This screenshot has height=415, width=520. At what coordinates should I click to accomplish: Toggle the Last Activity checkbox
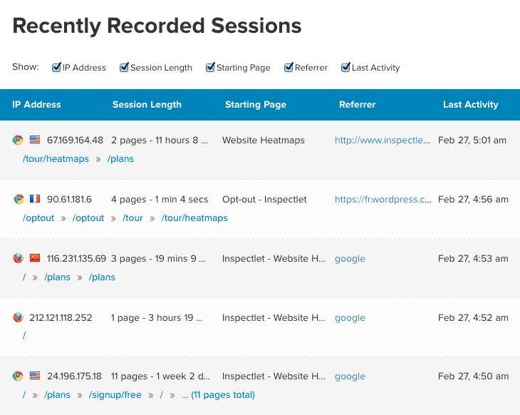click(x=345, y=68)
